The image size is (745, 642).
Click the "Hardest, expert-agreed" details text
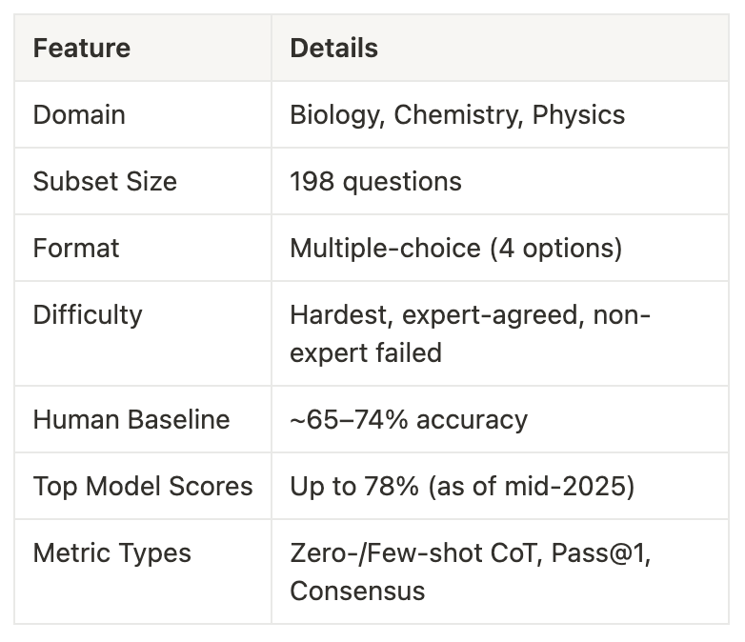[x=435, y=315]
